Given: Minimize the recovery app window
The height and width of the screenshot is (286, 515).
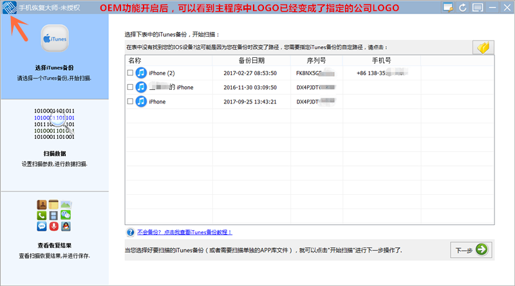Looking at the screenshot, I should [492, 8].
